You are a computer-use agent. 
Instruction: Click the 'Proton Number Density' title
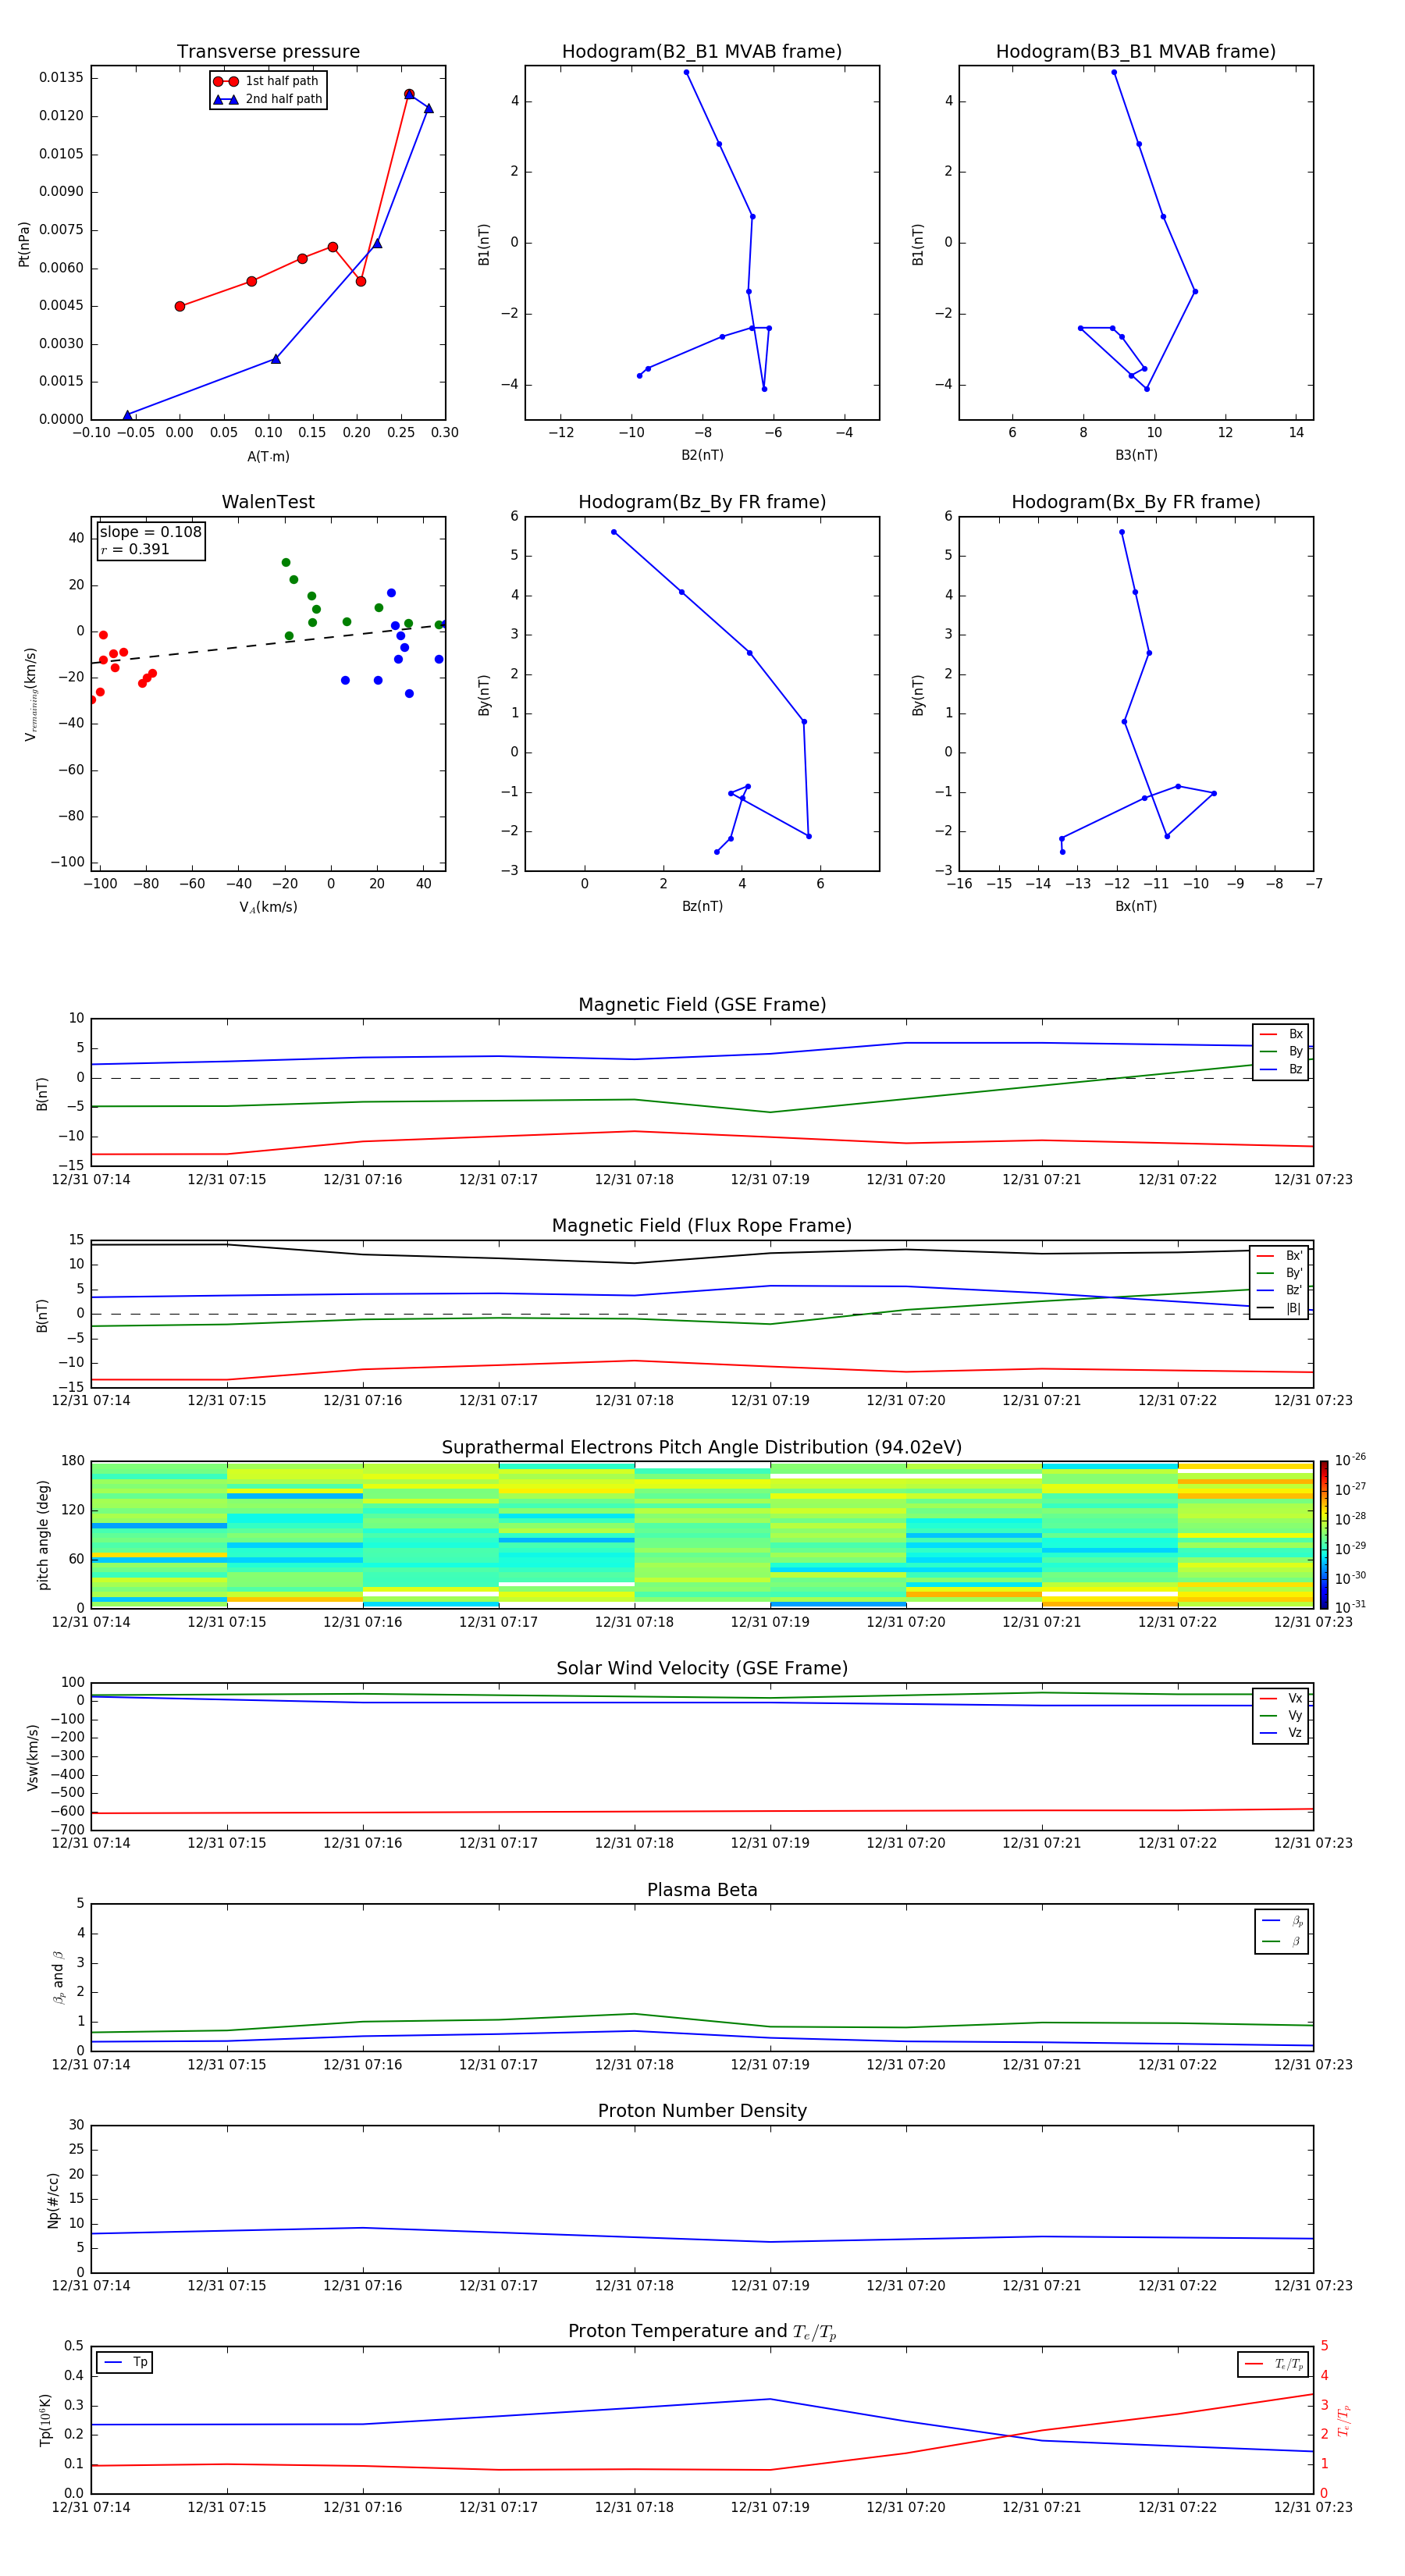coord(702,2111)
